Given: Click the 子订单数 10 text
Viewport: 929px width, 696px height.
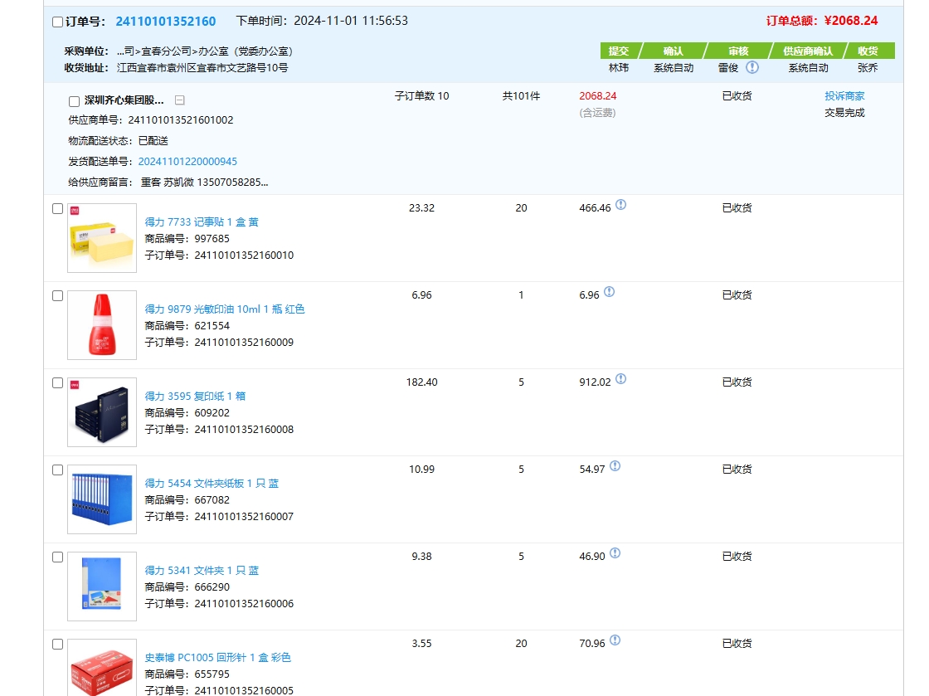Looking at the screenshot, I should click(x=422, y=96).
